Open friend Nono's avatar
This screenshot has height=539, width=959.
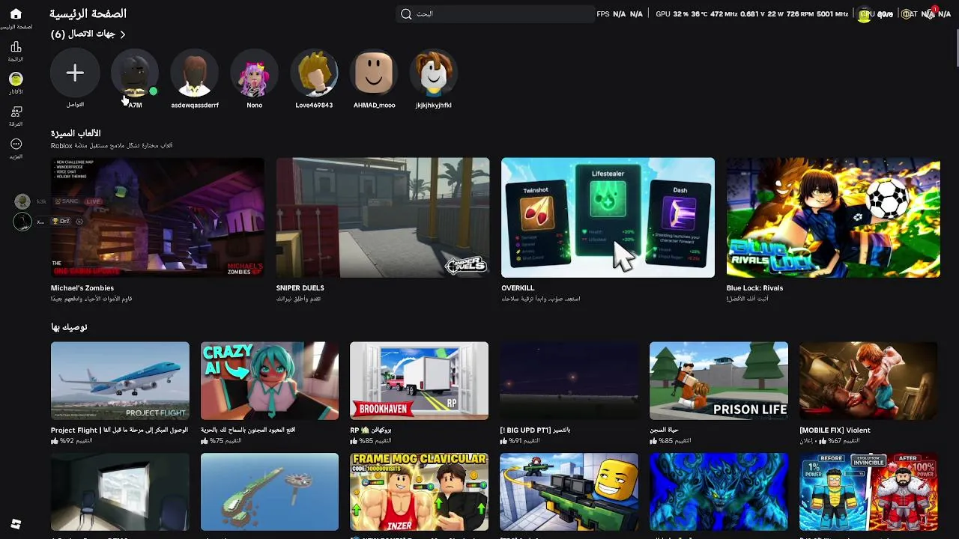click(255, 73)
